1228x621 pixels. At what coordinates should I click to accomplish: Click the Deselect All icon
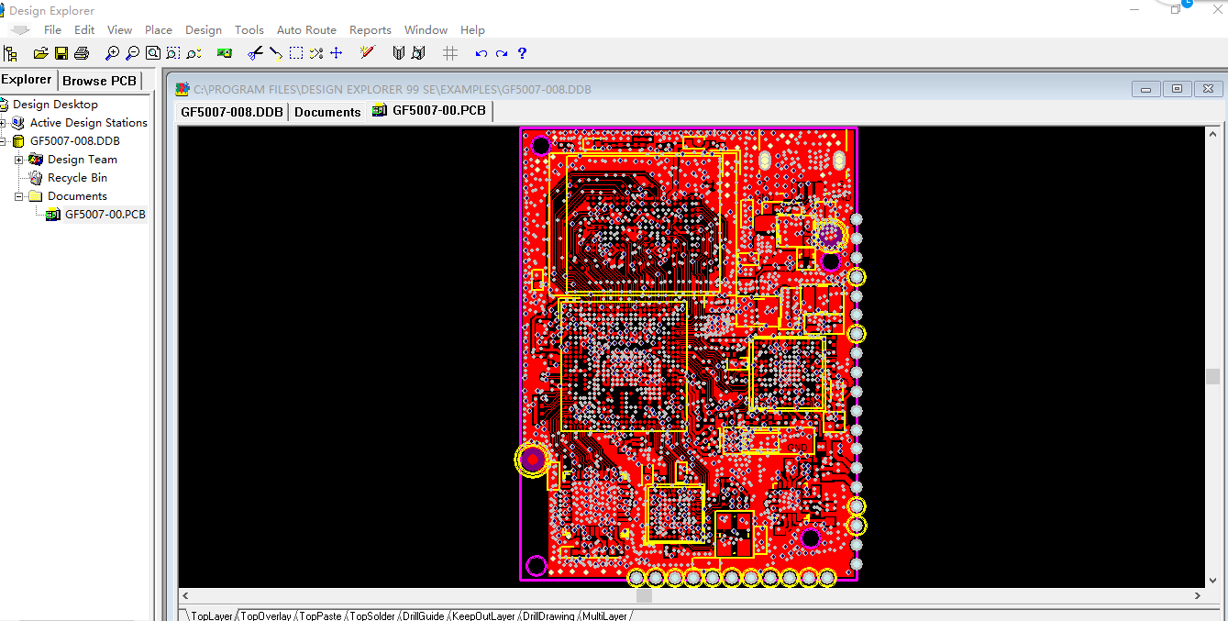click(315, 53)
